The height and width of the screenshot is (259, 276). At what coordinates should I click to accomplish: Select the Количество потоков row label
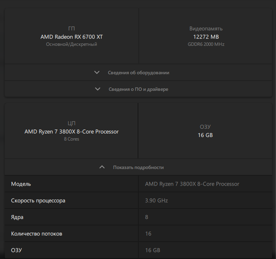tap(36, 234)
